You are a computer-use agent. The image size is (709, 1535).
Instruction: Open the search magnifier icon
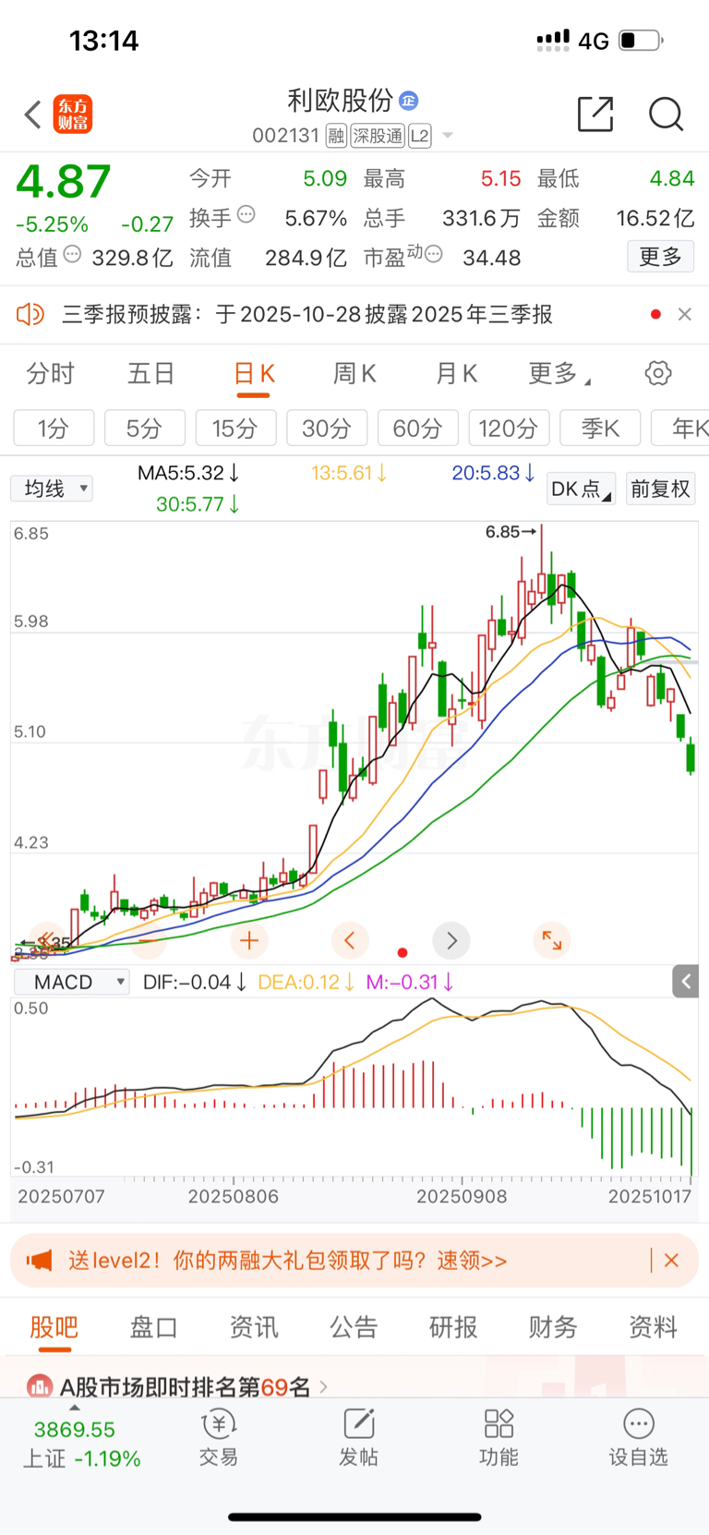click(666, 115)
